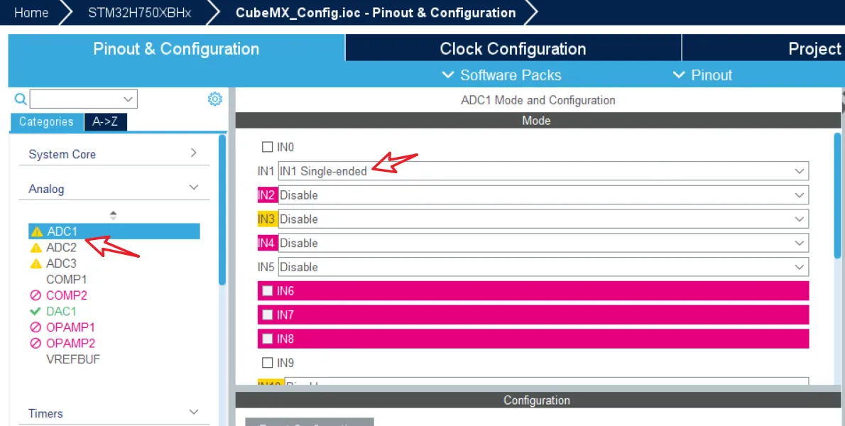
Task: Select ADC2 in the Analog list
Action: 62,248
